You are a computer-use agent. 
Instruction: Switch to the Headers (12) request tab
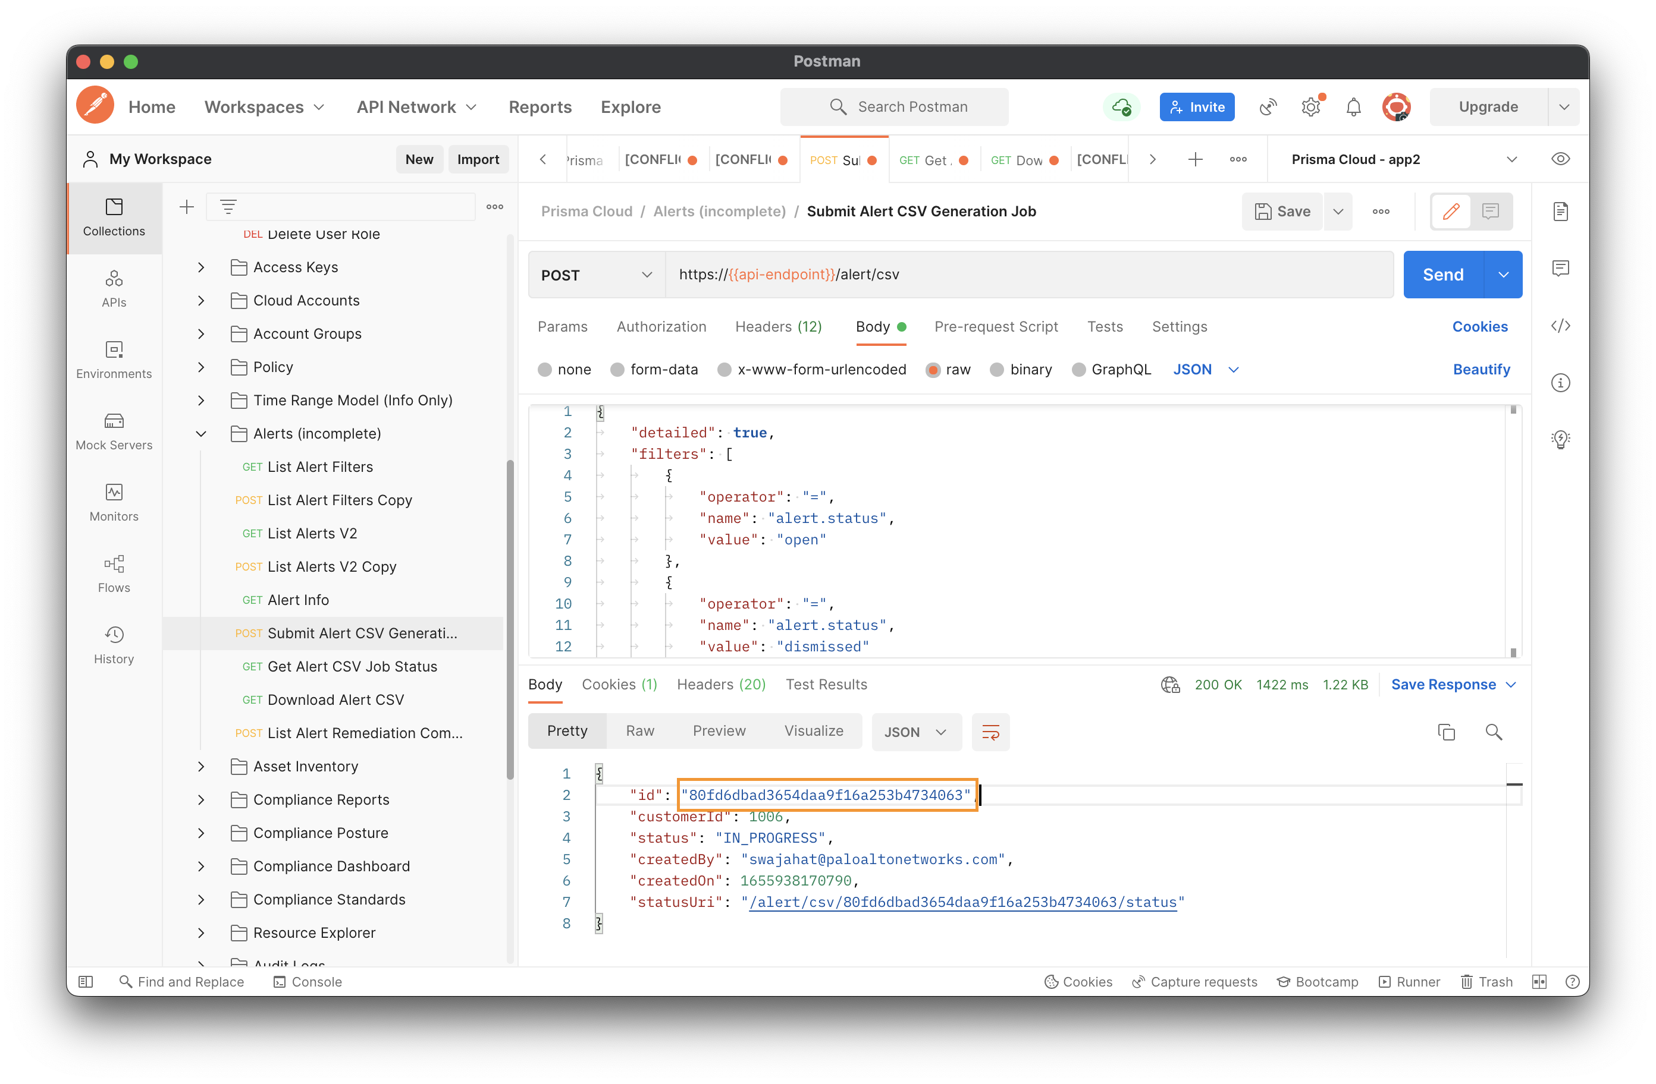(x=779, y=327)
